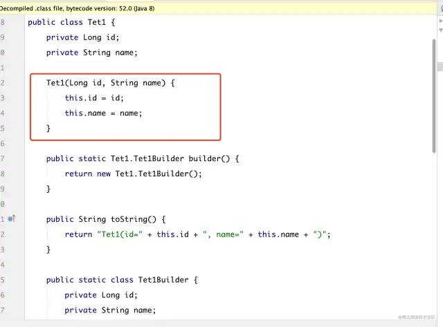Click the return "Tet1(id=" string statement
443x327 pixels.
tap(197, 234)
